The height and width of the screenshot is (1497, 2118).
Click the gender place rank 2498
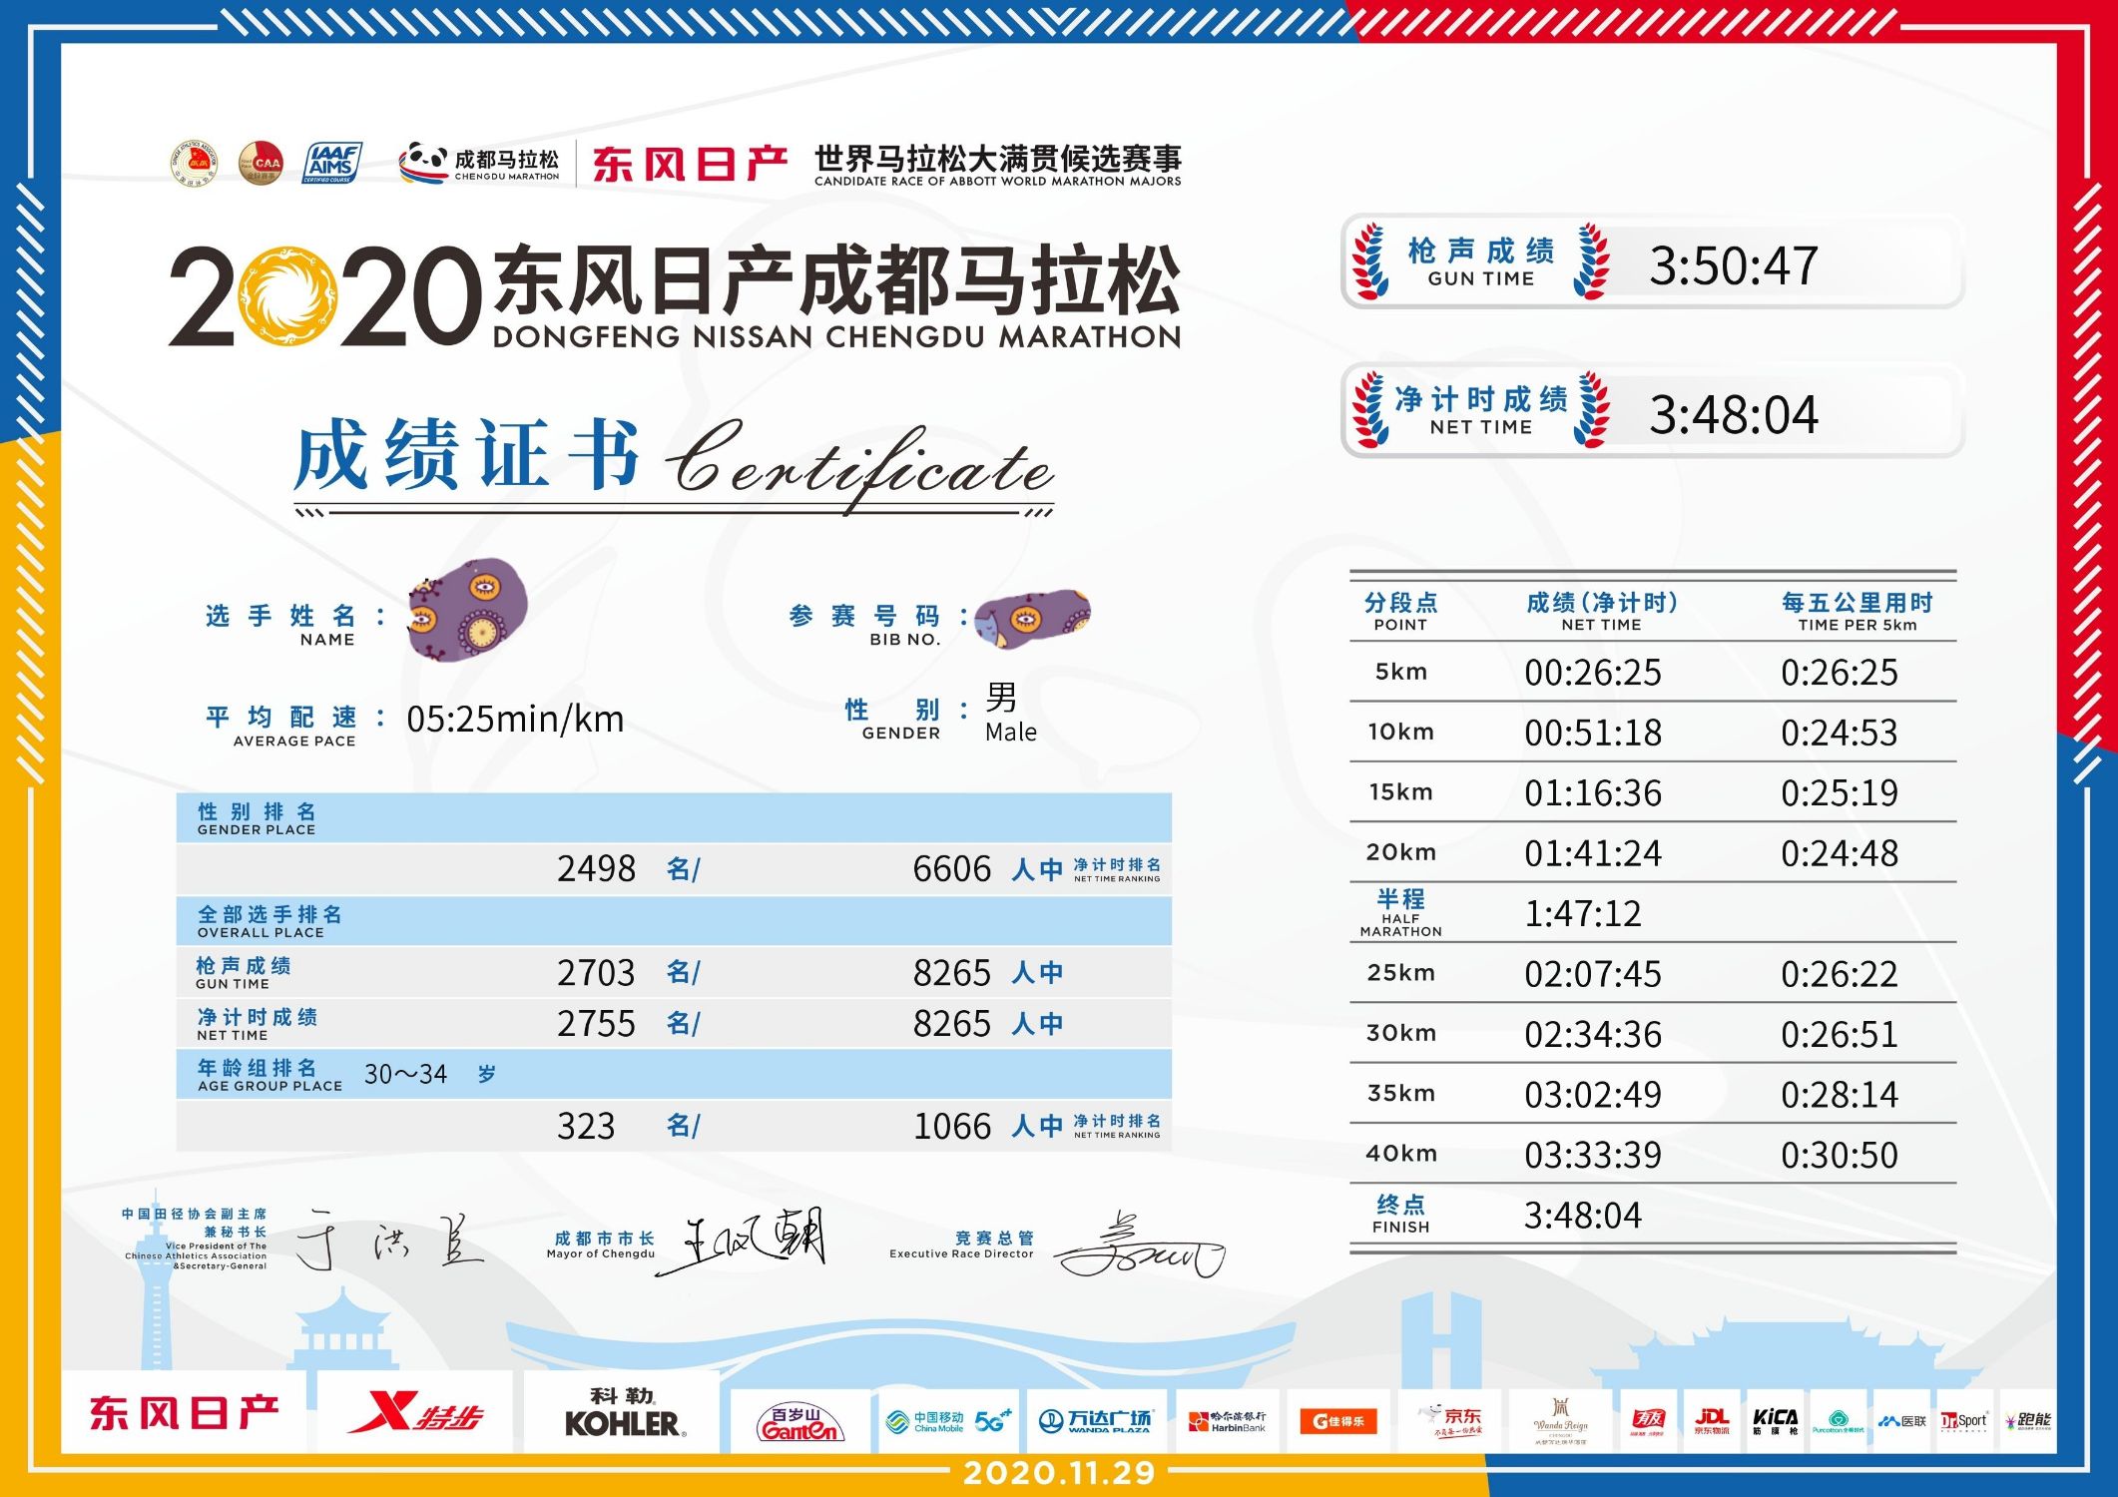(596, 869)
